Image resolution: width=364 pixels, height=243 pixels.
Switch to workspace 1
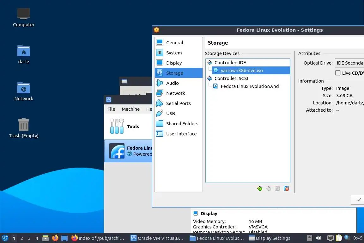(x=14, y=238)
